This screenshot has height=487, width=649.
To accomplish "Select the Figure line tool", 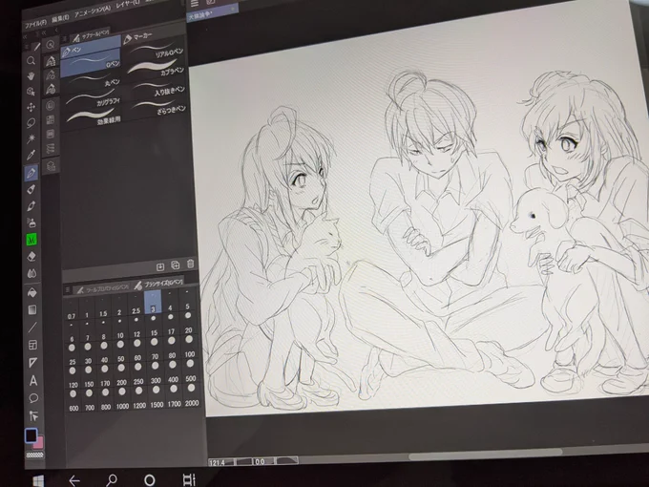I will click(x=32, y=328).
